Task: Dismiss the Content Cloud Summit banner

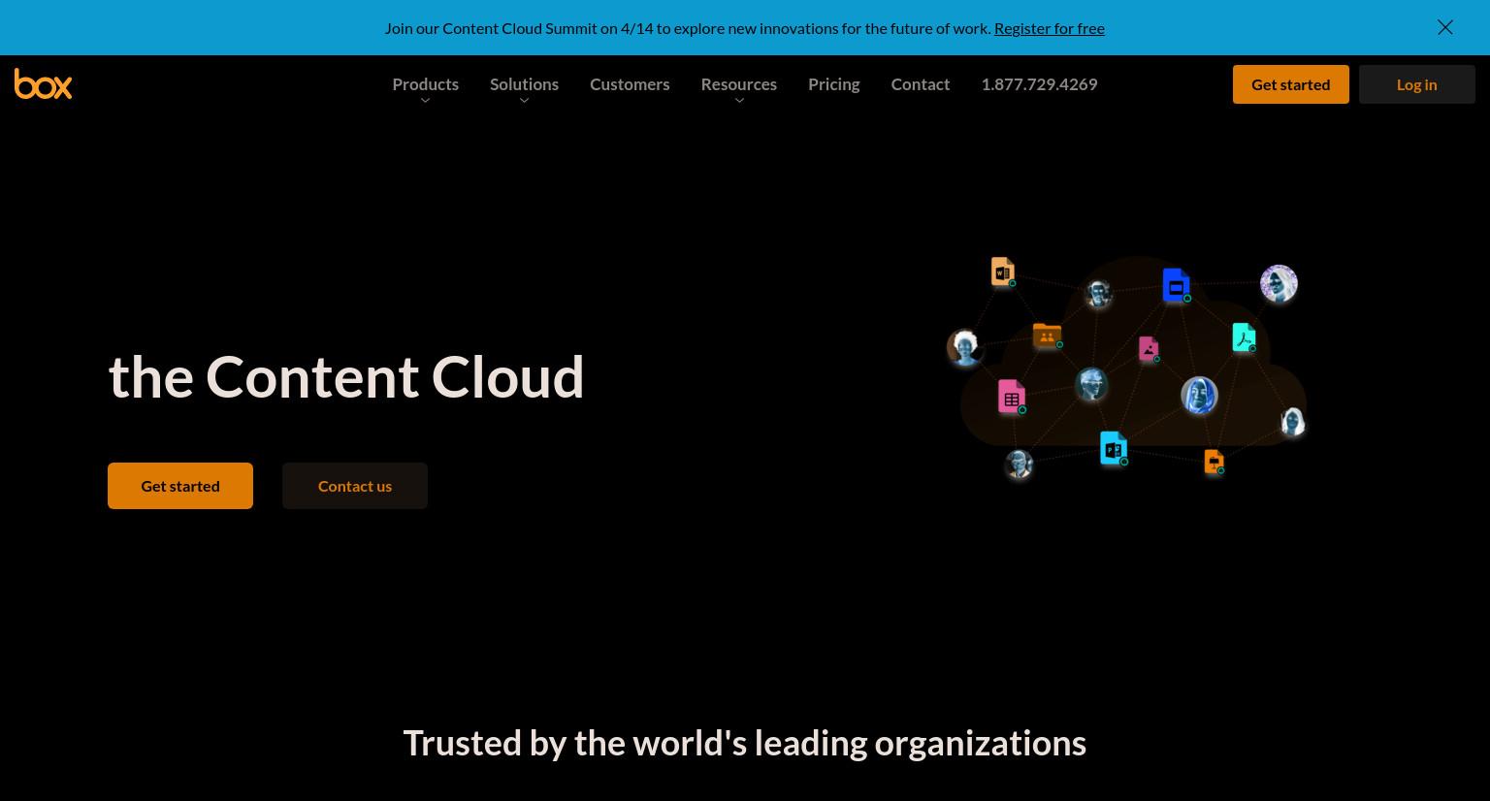Action: (x=1445, y=27)
